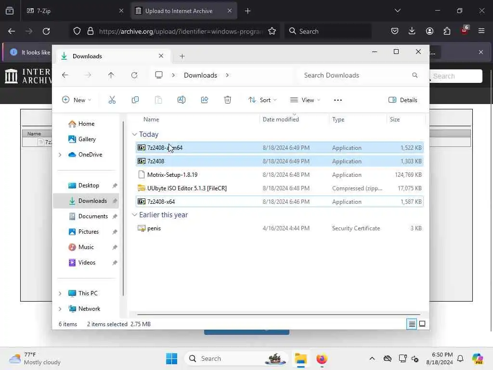493x370 pixels.
Task: Click the Rename icon in File Explorer toolbar
Action: pyautogui.click(x=182, y=100)
